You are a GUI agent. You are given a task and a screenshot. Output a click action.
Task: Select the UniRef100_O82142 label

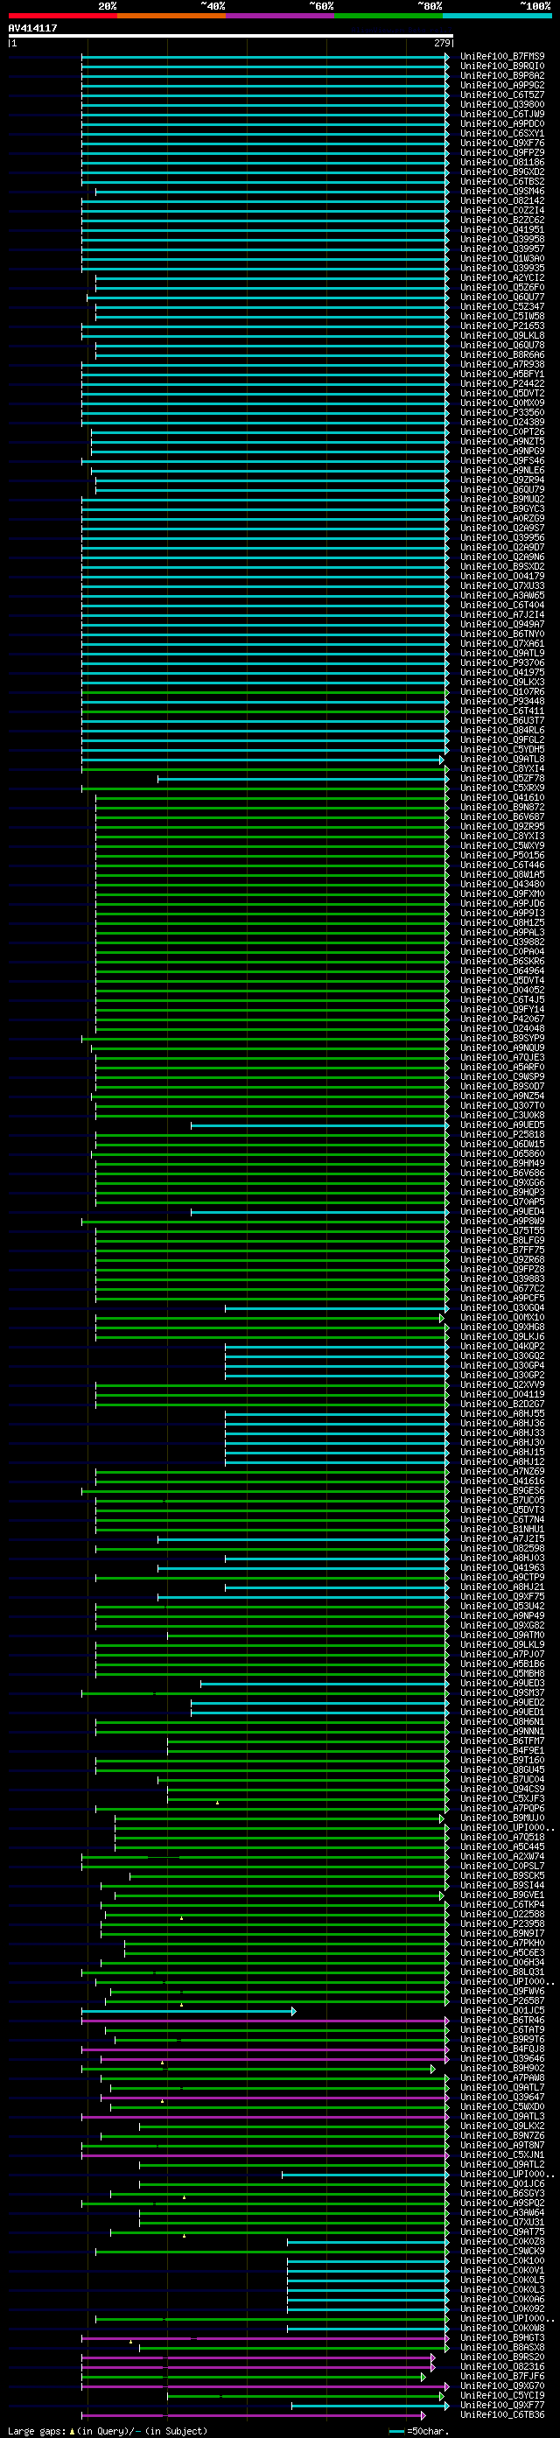[502, 201]
